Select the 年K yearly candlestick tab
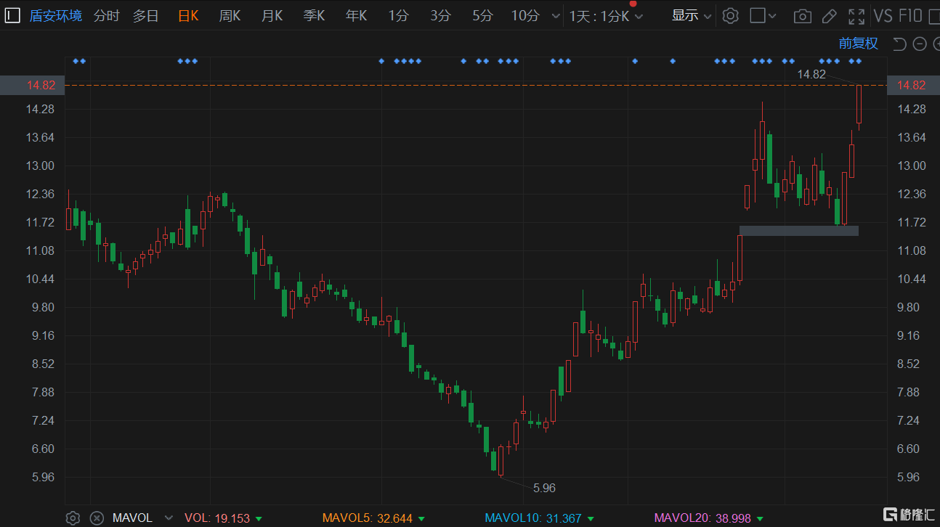This screenshot has width=940, height=527. click(356, 15)
